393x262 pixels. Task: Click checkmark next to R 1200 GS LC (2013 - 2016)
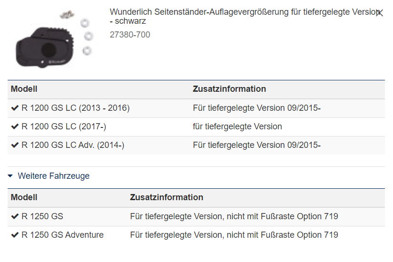coord(15,108)
